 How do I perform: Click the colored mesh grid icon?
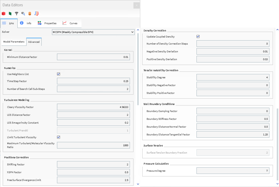coord(37,14)
